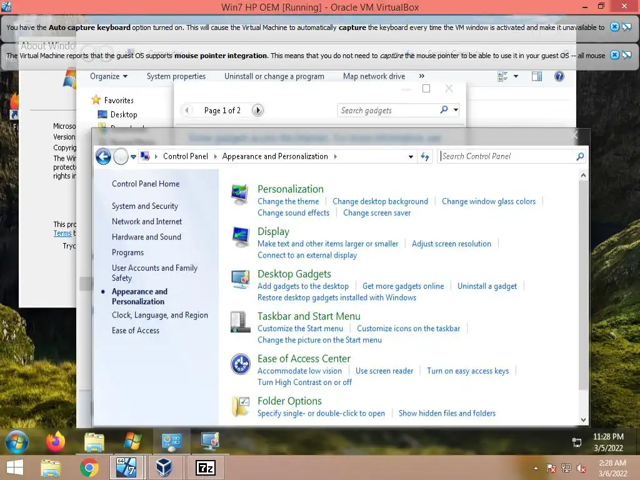Image resolution: width=640 pixels, height=480 pixels.
Task: Click the Control Panel refresh button
Action: point(425,156)
